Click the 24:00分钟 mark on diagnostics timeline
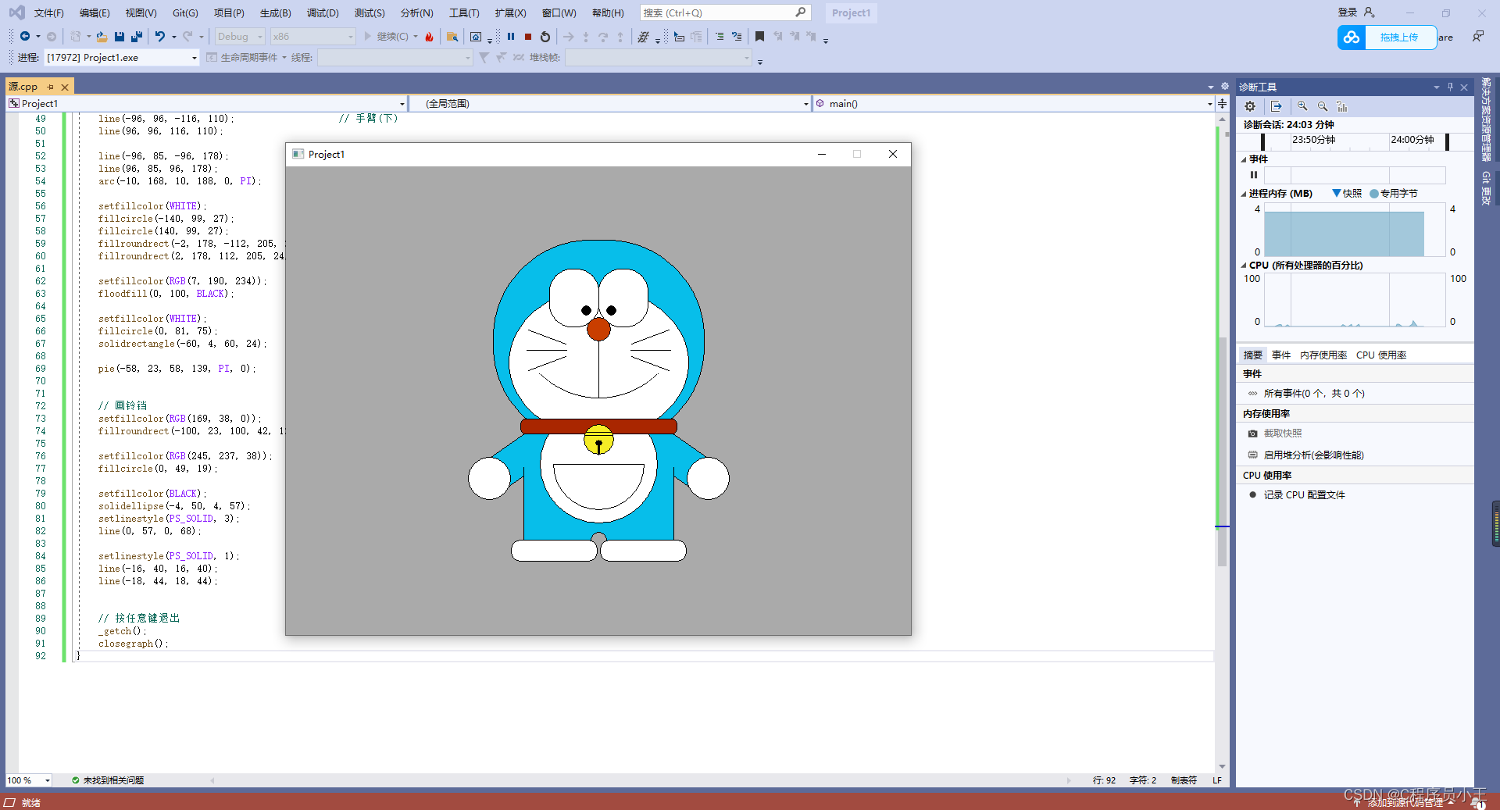1500x810 pixels. point(1412,140)
